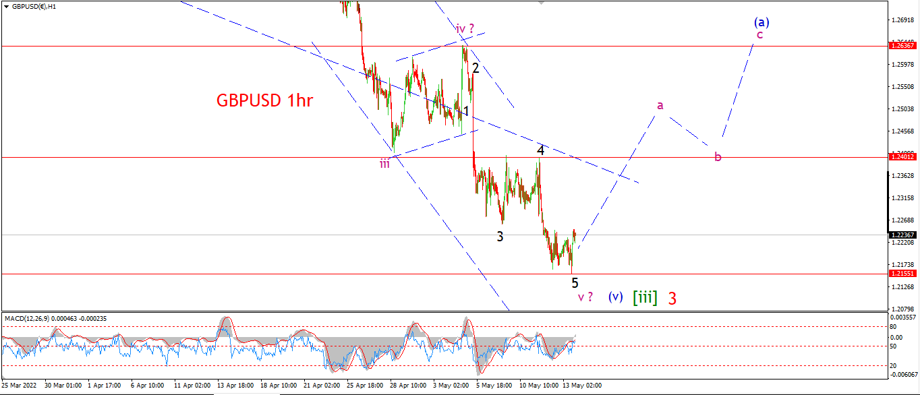Select the red 1.21551 price level label
This screenshot has width=920, height=395.
902,274
